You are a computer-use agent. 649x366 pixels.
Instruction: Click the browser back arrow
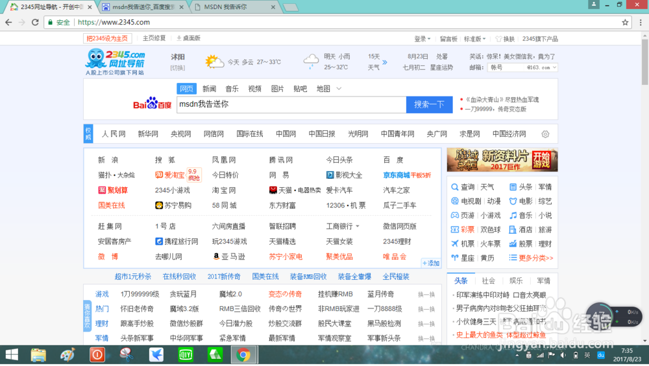click(x=8, y=22)
